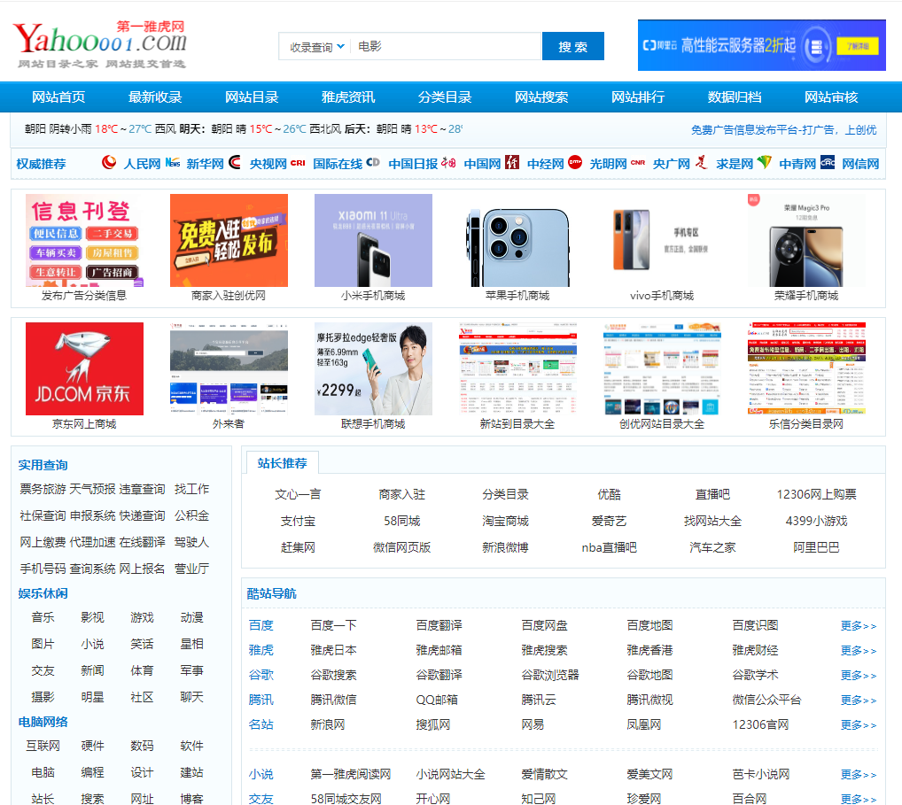Screen dimensions: 902x805
Task: Open the 文心一言 link
Action: coord(298,494)
